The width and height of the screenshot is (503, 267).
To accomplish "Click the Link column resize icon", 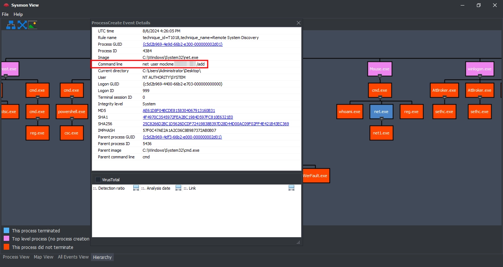I will [291, 188].
